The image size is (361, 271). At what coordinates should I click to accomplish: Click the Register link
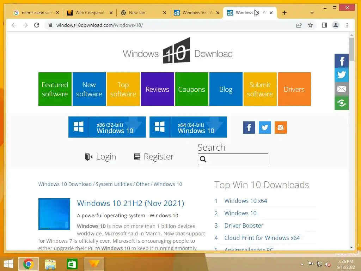pyautogui.click(x=154, y=157)
